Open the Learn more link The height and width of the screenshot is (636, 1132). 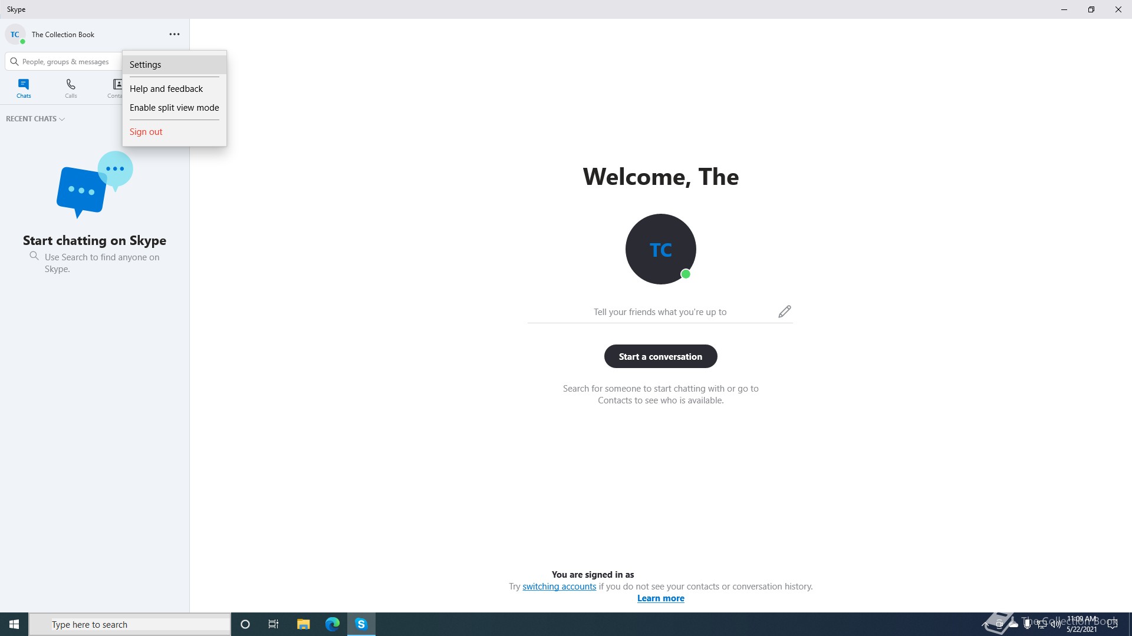(660, 598)
